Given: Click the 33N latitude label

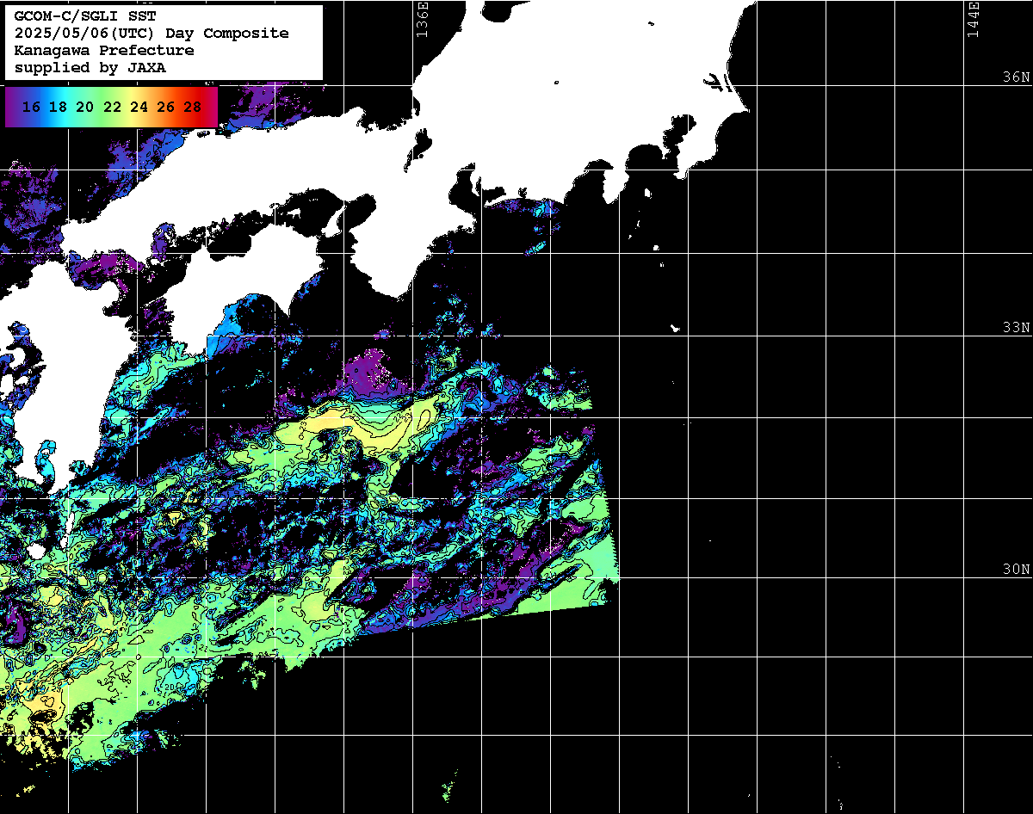Looking at the screenshot, I should [x=1016, y=328].
